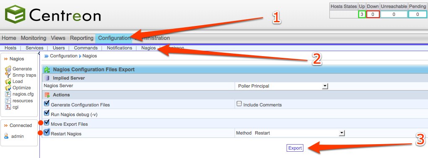
Task: Open Snmp traps in the sidebar
Action: tap(24, 75)
